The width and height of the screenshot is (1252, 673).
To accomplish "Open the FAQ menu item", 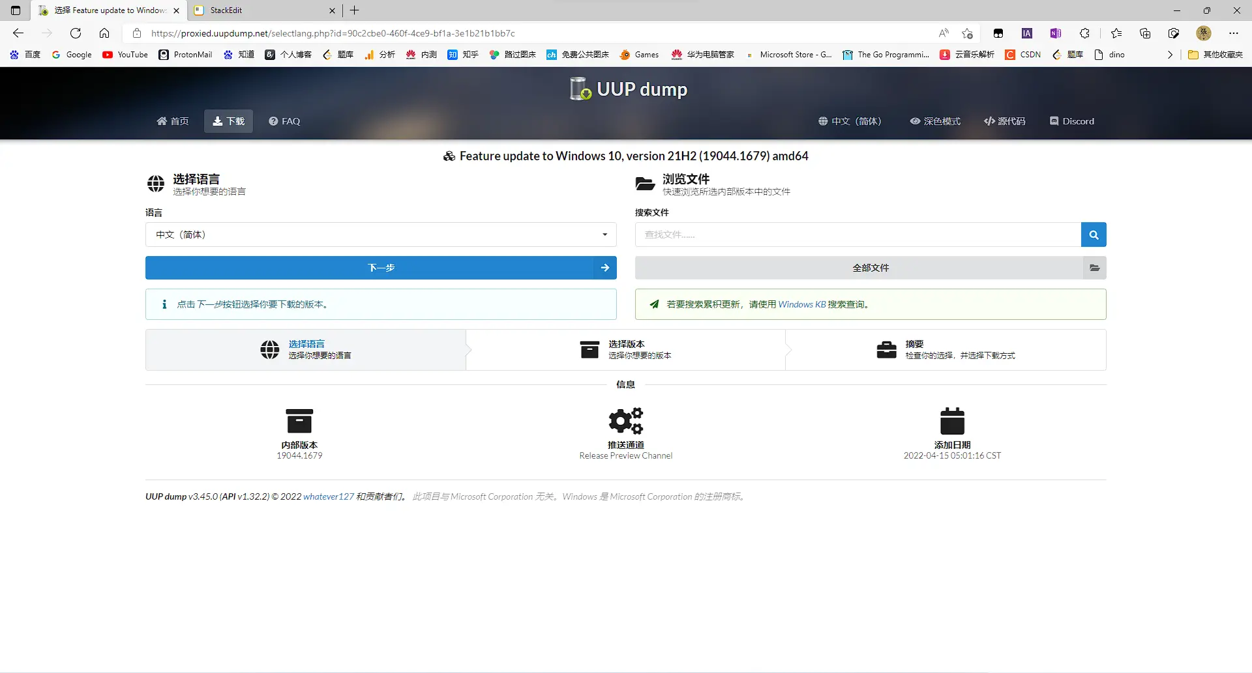I will [x=284, y=121].
